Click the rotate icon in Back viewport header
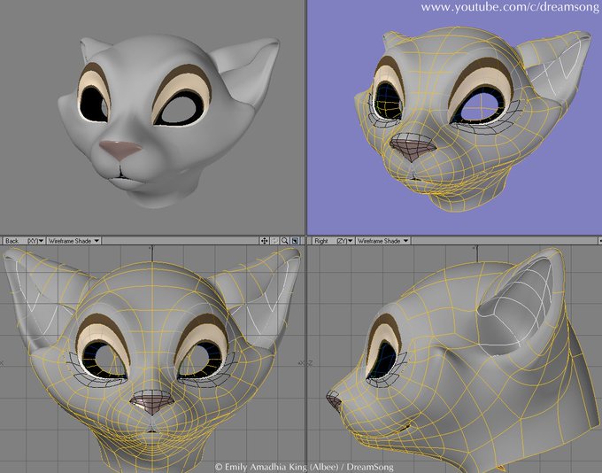Screen dimensions: 602x473 point(274,241)
